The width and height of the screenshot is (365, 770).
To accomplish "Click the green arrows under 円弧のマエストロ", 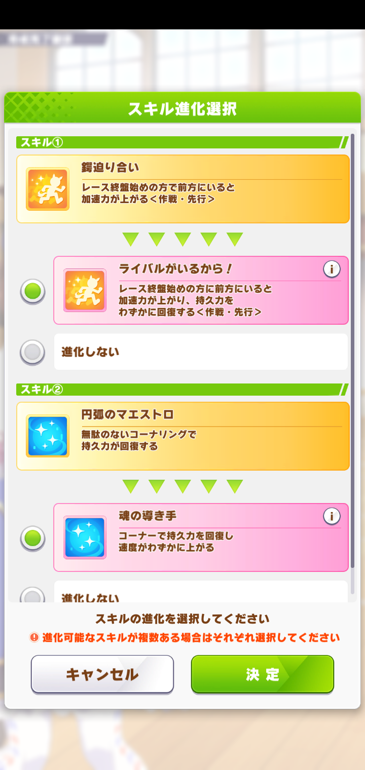I will [183, 486].
